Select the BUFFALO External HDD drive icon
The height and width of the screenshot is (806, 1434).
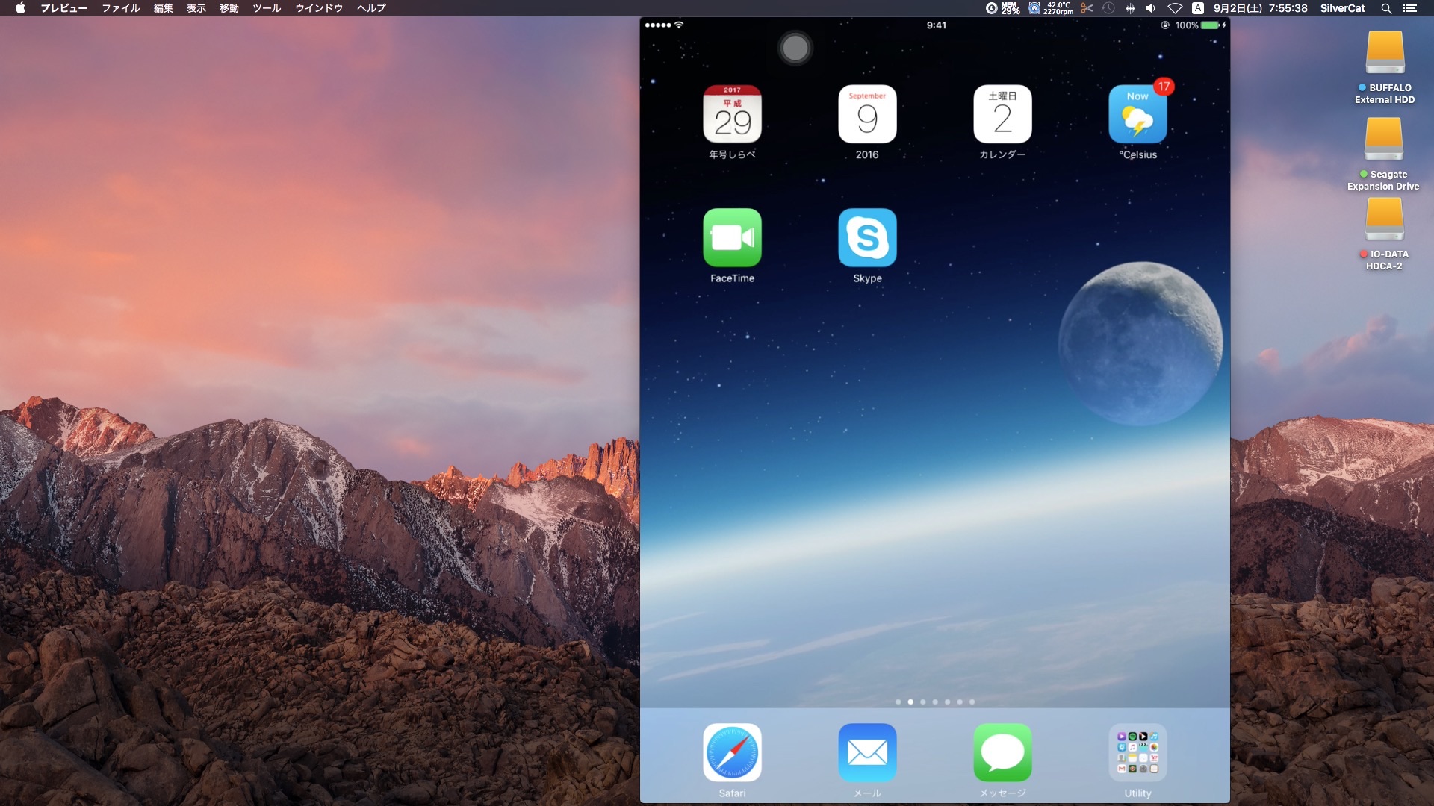tap(1385, 52)
